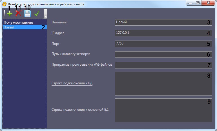
Task: Click the floppy disk save icon
Action: (x=27, y=14)
